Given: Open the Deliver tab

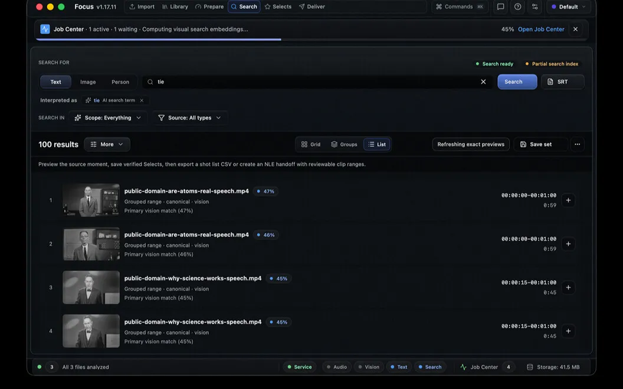Looking at the screenshot, I should pyautogui.click(x=312, y=6).
